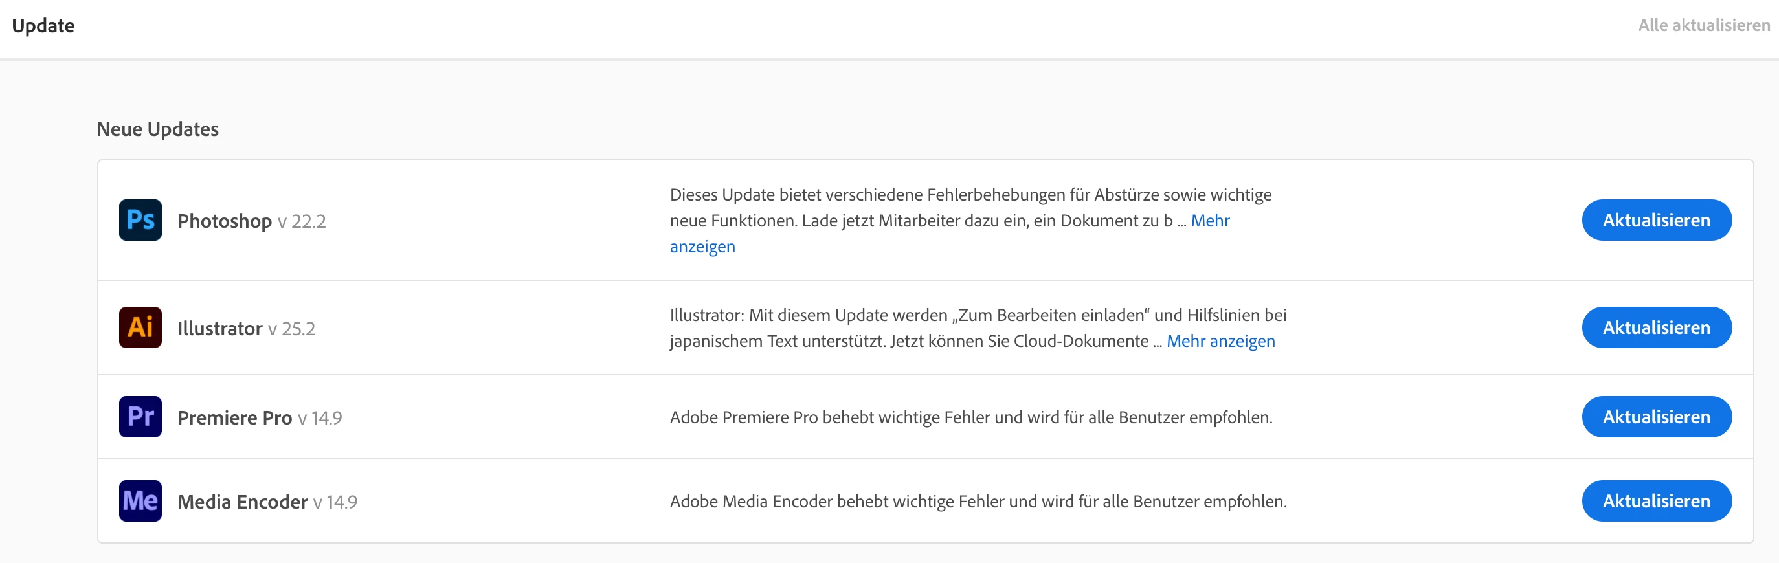The height and width of the screenshot is (563, 1779).
Task: Update Illustrator with its Aktualisieren button
Action: click(1656, 327)
